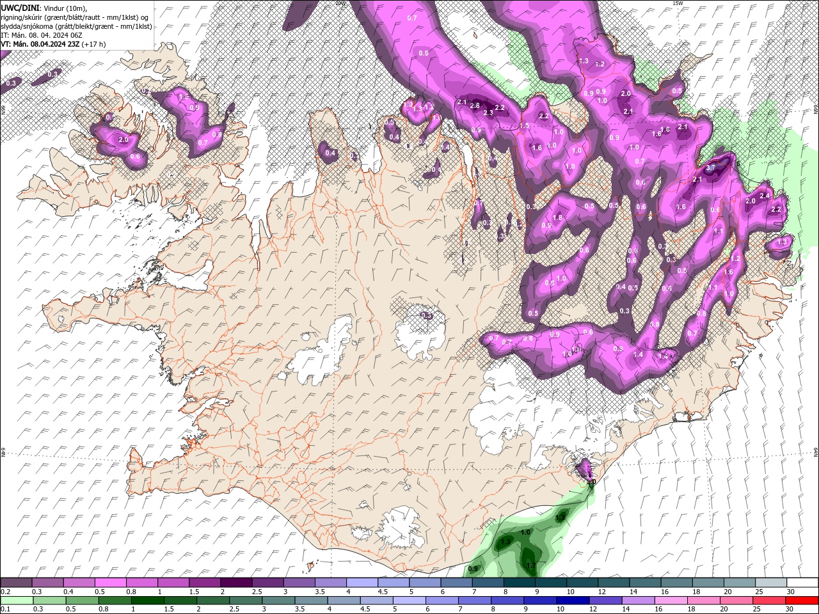
Task: Click the 'VT: Mán. 08.04.2024 23Z' valid time
Action: 40,44
